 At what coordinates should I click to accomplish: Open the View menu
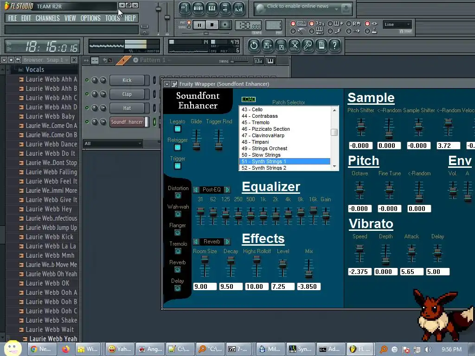coord(70,18)
